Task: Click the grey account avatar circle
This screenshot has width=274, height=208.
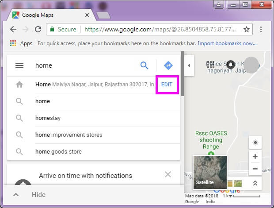Action: [251, 65]
